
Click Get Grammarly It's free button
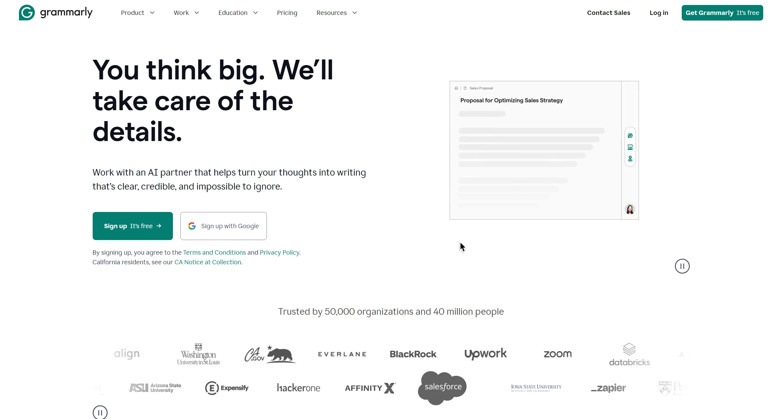coord(722,13)
